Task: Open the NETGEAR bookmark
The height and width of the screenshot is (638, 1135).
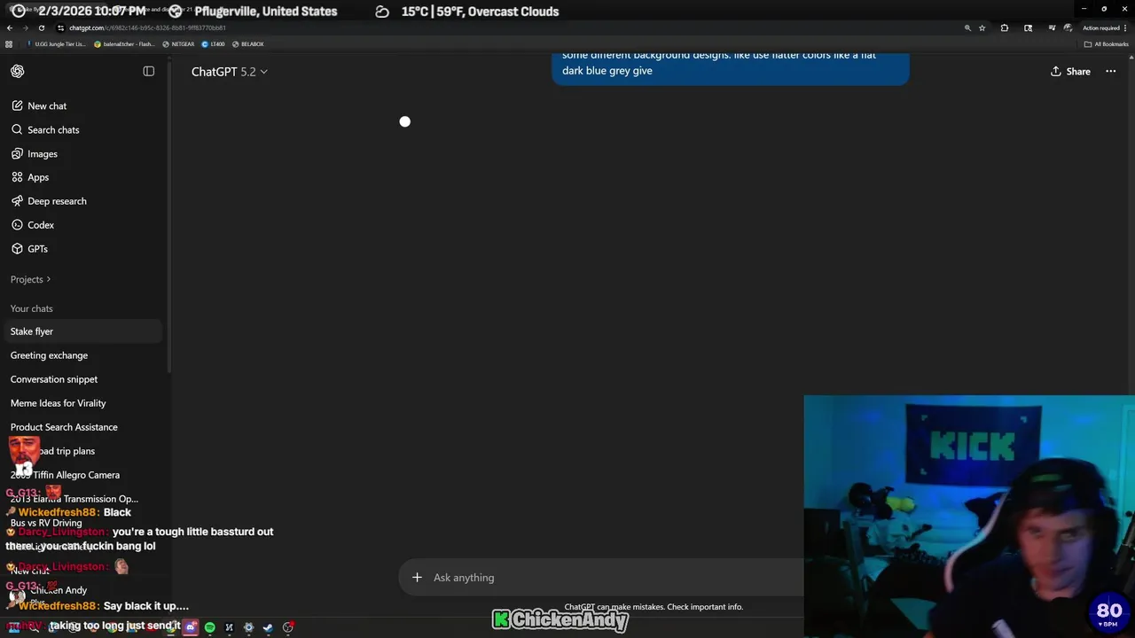Action: 178,43
